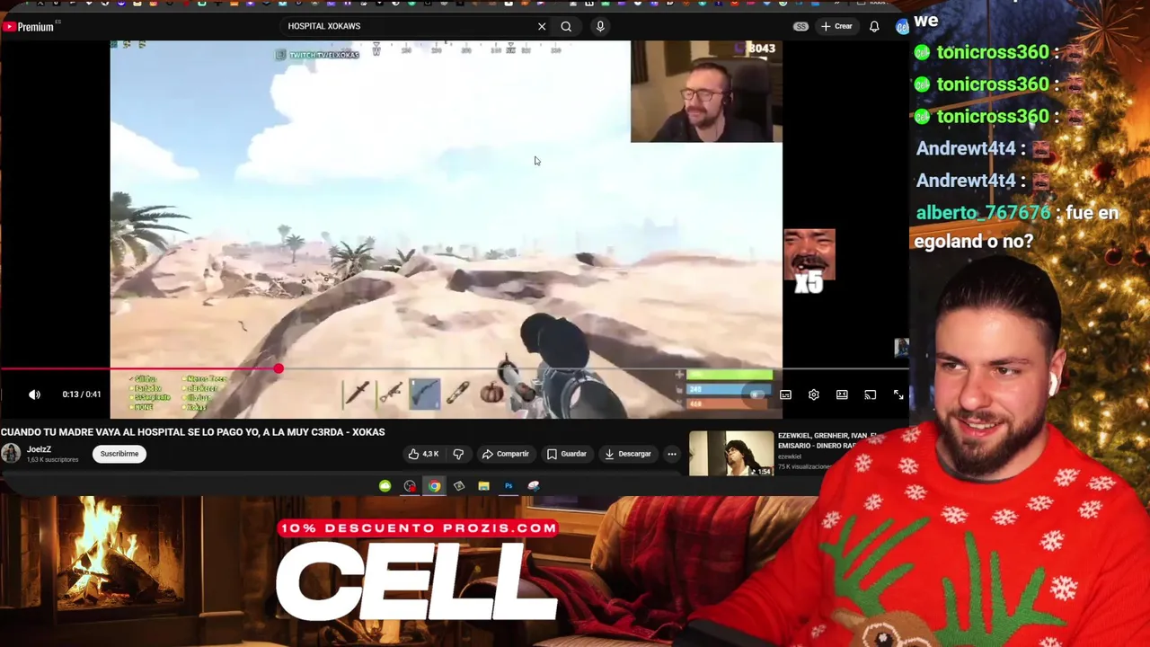Cast video to another screen
Screen dimensions: 1150x647
click(870, 394)
